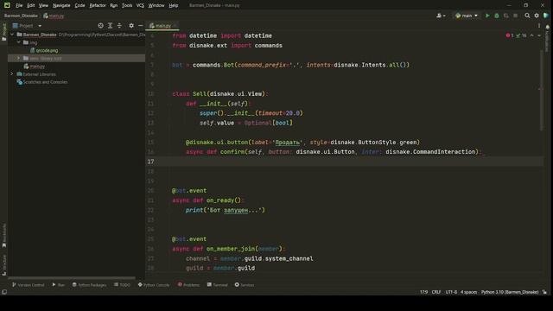Open TODO tool window
Image resolution: width=553 pixels, height=311 pixels.
[x=122, y=284]
